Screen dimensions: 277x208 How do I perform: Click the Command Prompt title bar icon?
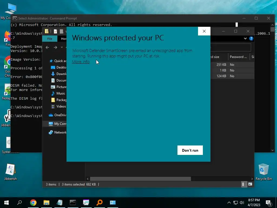pos(15,18)
